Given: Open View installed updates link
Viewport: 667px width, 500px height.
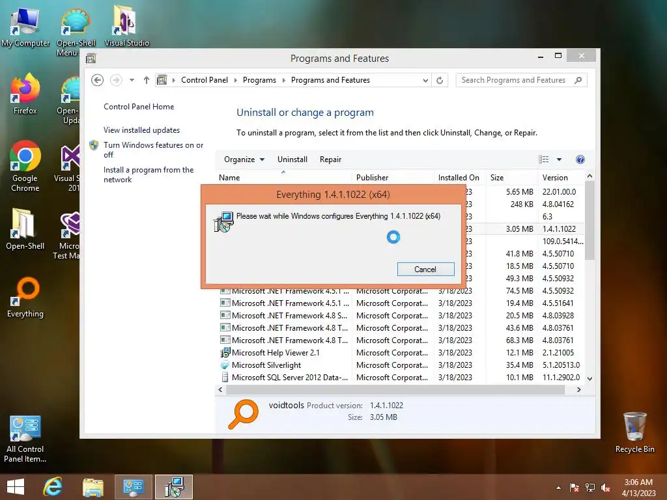Looking at the screenshot, I should [x=141, y=130].
